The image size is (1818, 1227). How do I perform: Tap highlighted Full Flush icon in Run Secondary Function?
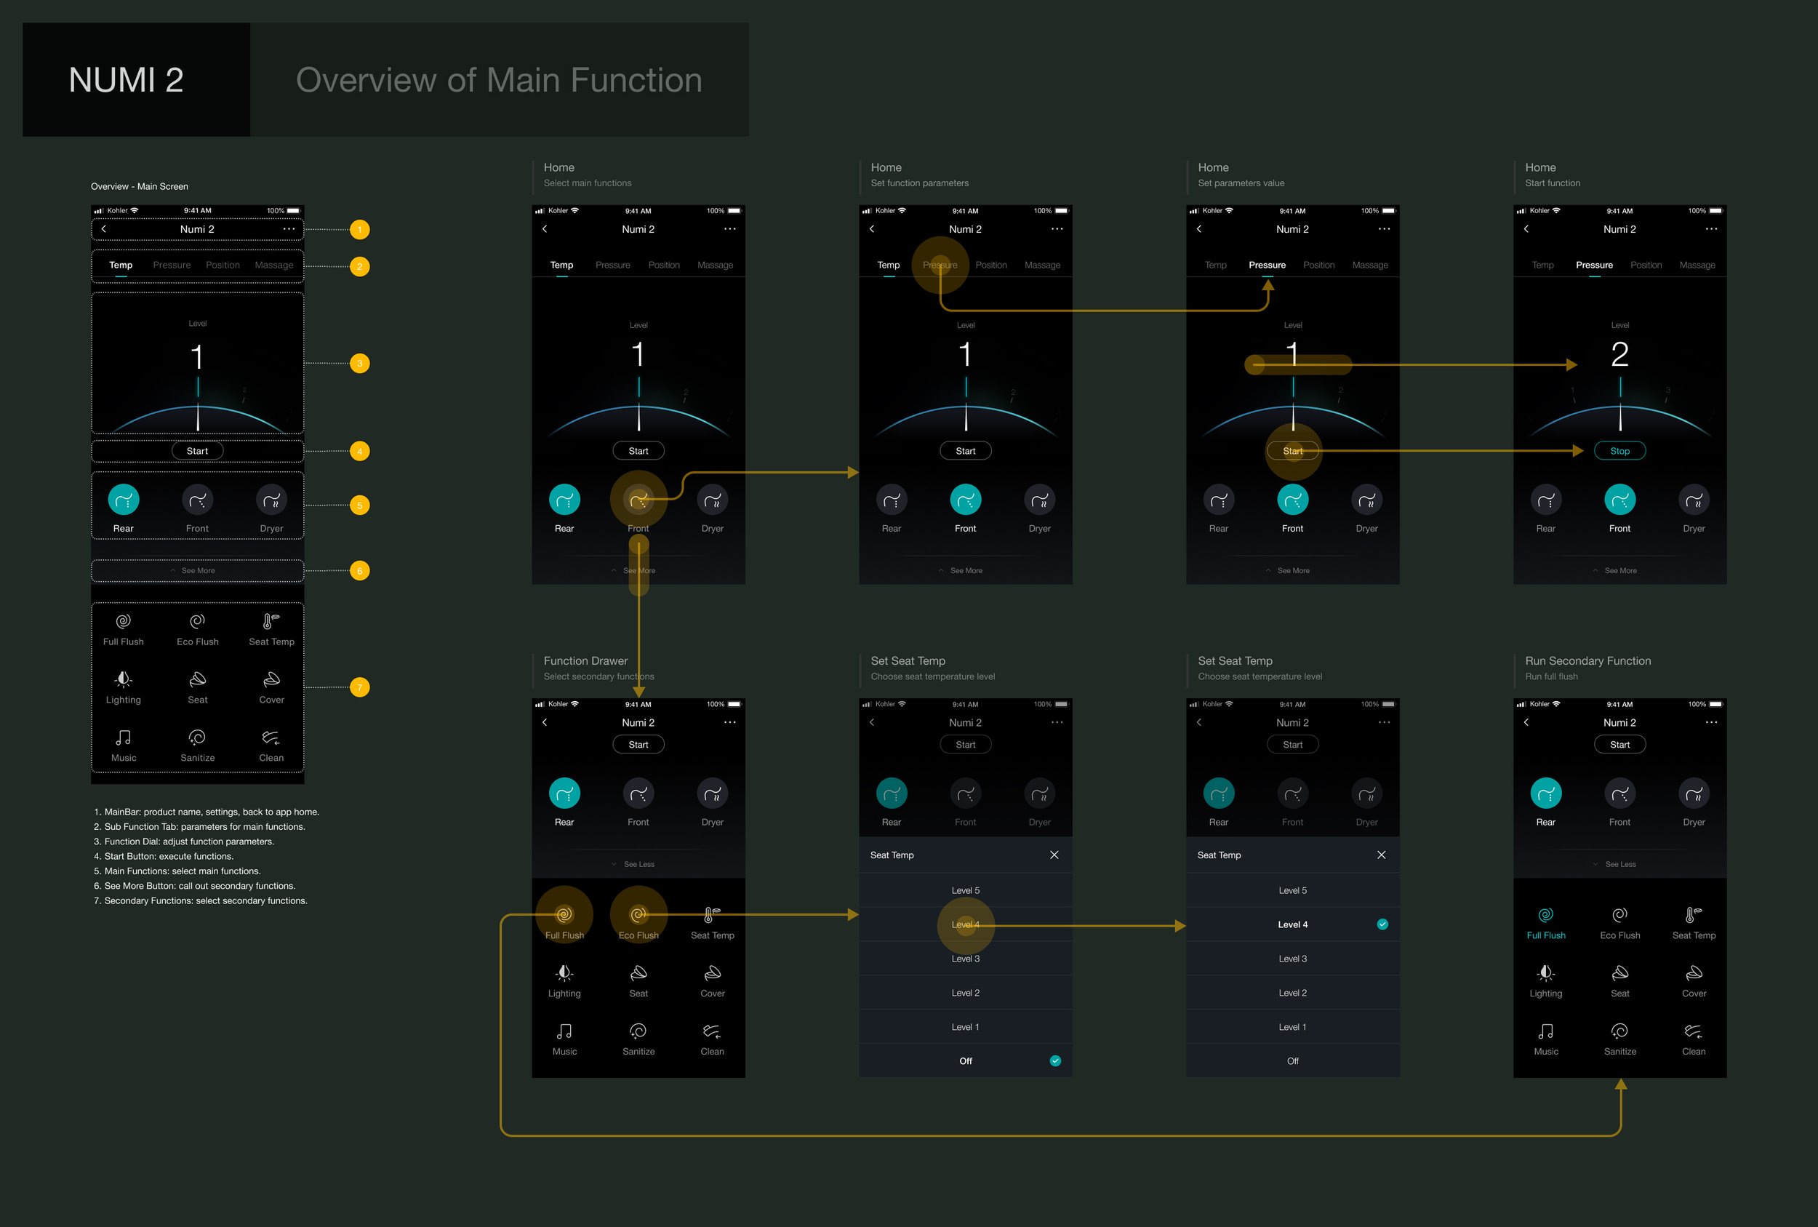coord(1546,915)
